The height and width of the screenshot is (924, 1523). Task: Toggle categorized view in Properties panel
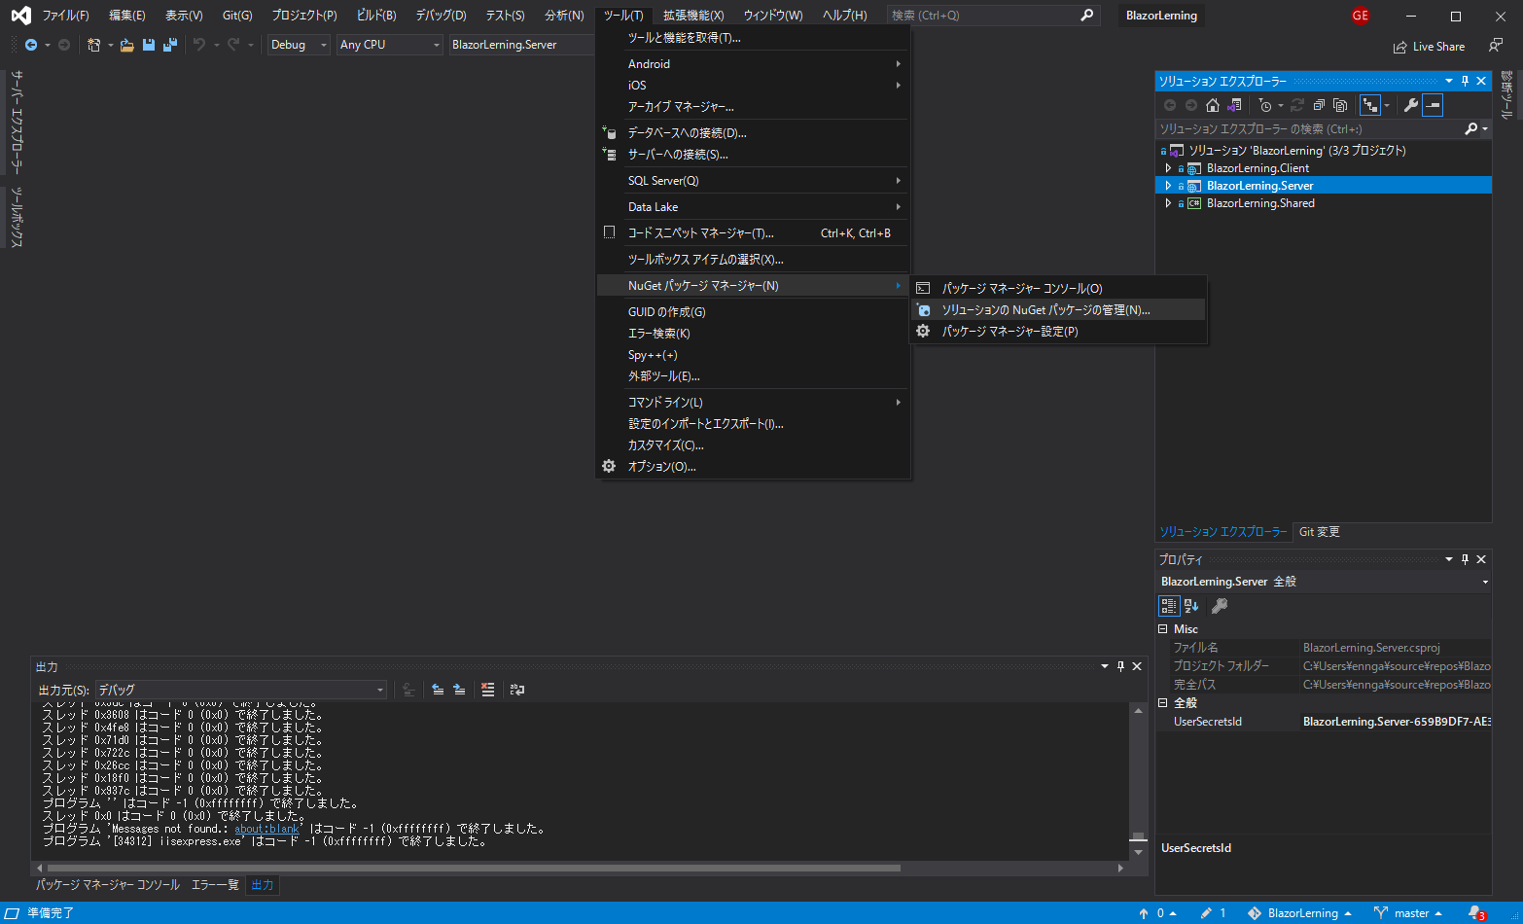(1169, 606)
